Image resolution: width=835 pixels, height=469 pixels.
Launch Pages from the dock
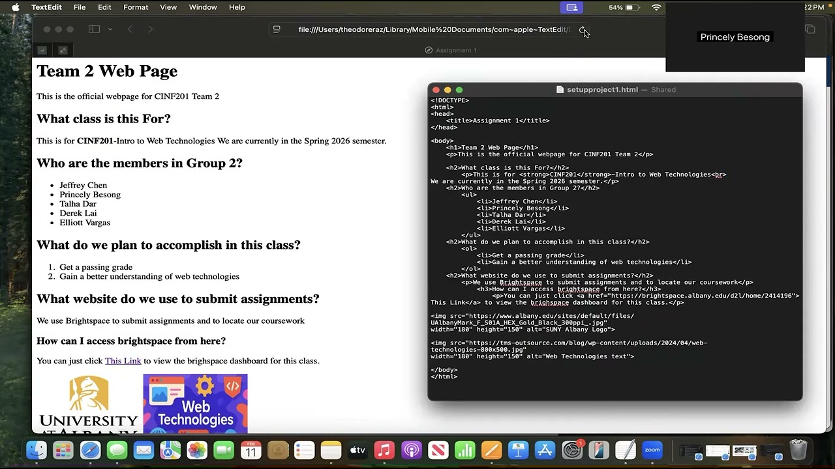(491, 450)
